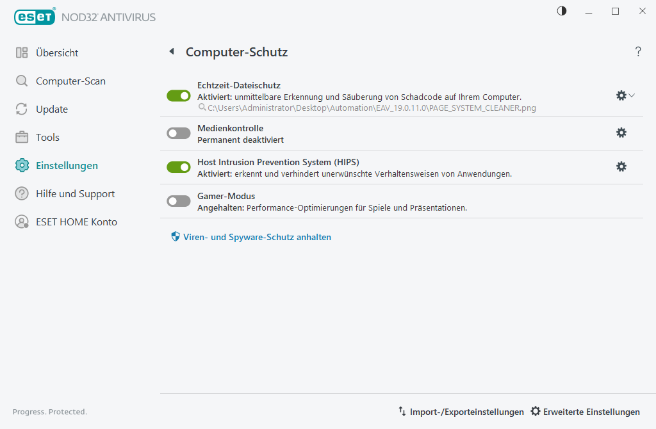Open Hilfe und Support from the sidebar
The width and height of the screenshot is (656, 429).
[21, 193]
